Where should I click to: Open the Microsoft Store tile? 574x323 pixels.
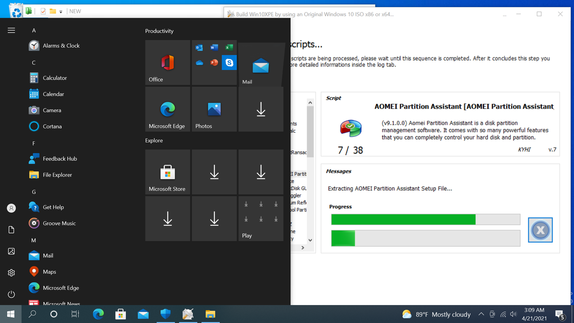(x=168, y=172)
